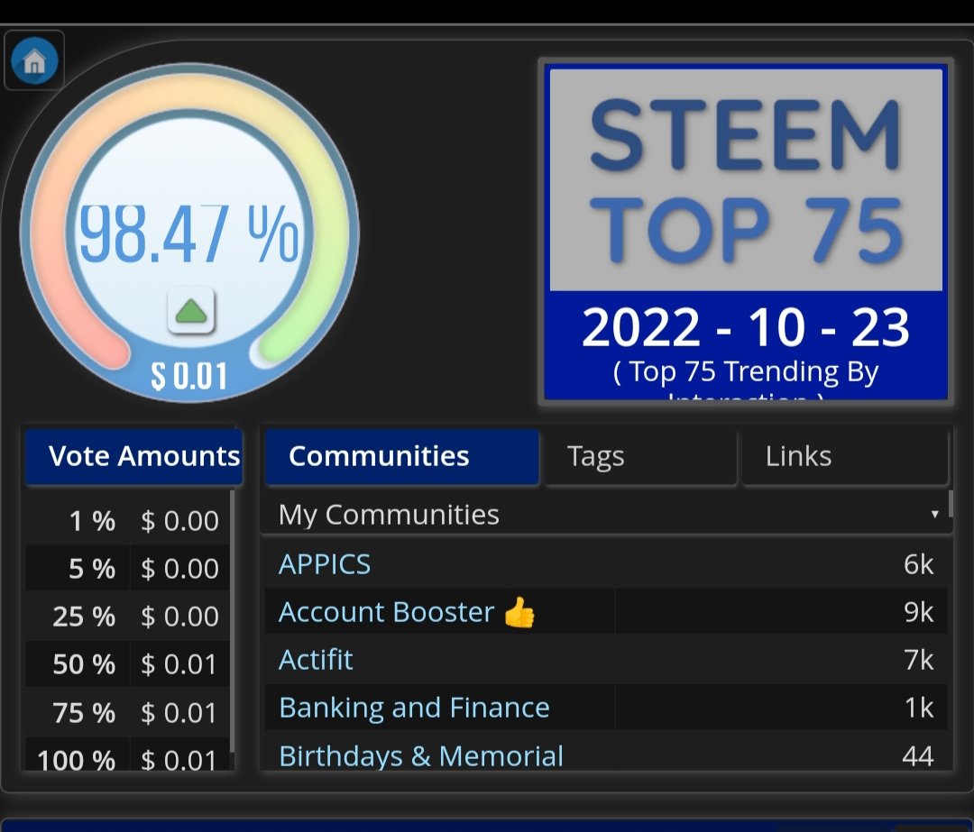Click the 44 count for Birthdays & Memorial
The height and width of the screenshot is (832, 974).
click(917, 755)
